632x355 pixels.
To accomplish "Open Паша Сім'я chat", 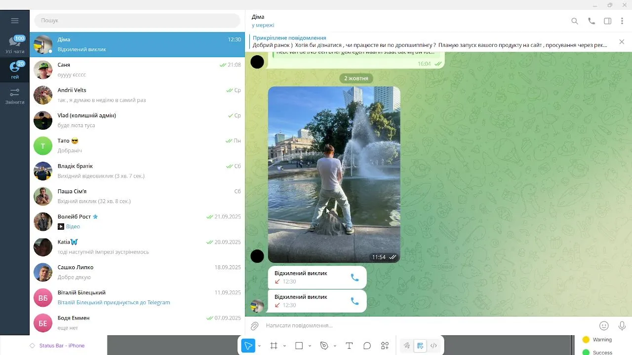I will pos(137,196).
